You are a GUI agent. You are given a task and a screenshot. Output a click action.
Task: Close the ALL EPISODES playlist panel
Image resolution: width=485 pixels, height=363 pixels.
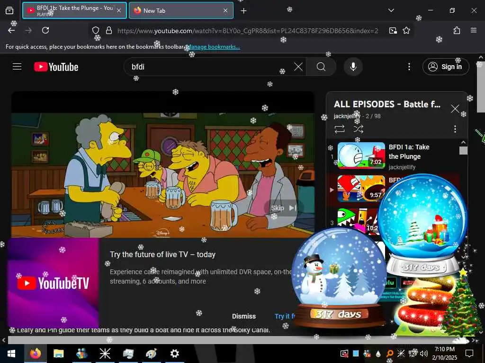pyautogui.click(x=455, y=109)
